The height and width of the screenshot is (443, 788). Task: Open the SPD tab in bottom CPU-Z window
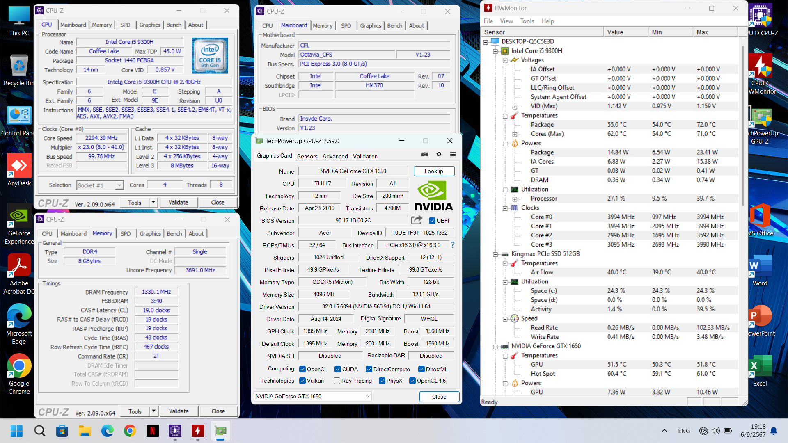point(126,233)
